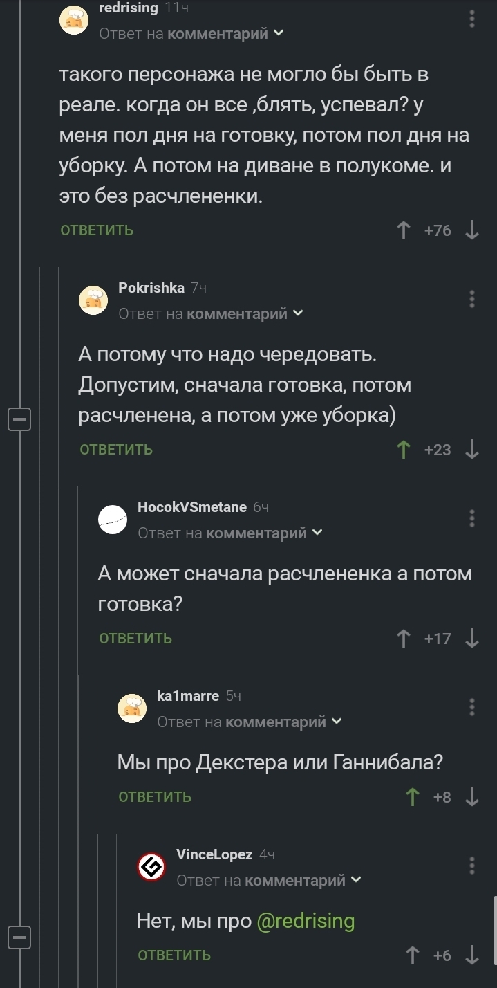This screenshot has width=497, height=988.
Task: Downvote redrising's comment with +76 rating
Action: [x=472, y=230]
